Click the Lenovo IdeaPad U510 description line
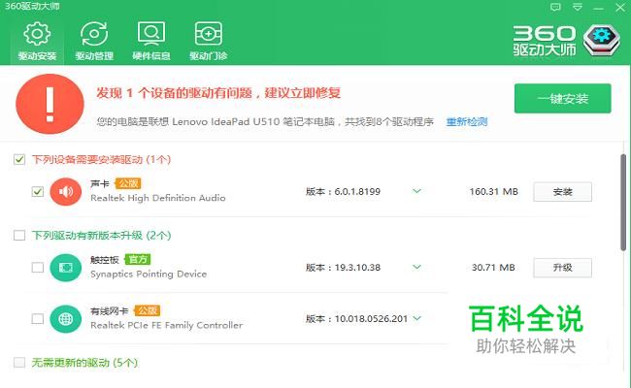 pos(265,122)
